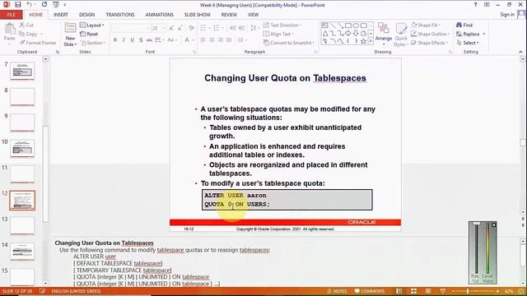Toggle Justify paragraph alignment
The image size is (527, 296).
[x=229, y=40]
